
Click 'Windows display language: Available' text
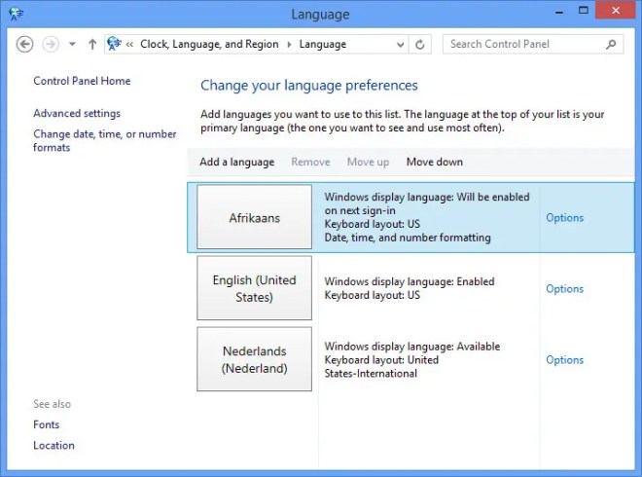click(x=412, y=347)
